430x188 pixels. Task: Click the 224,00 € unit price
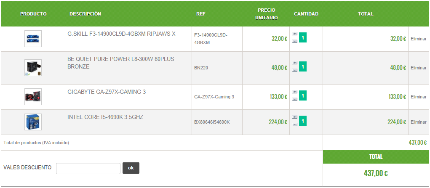point(278,122)
